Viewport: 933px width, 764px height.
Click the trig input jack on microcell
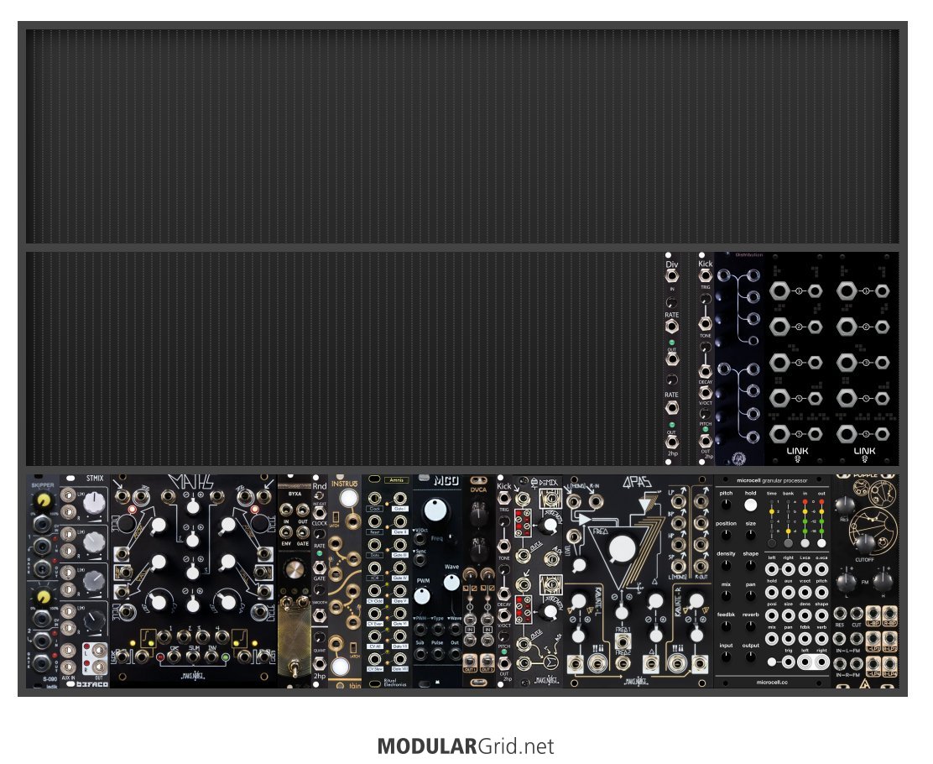pos(788,662)
